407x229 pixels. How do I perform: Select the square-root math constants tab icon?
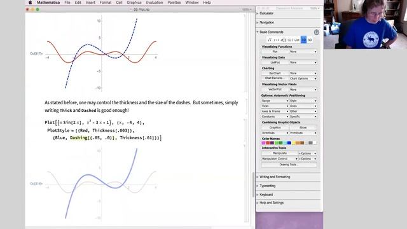pyautogui.click(x=270, y=39)
